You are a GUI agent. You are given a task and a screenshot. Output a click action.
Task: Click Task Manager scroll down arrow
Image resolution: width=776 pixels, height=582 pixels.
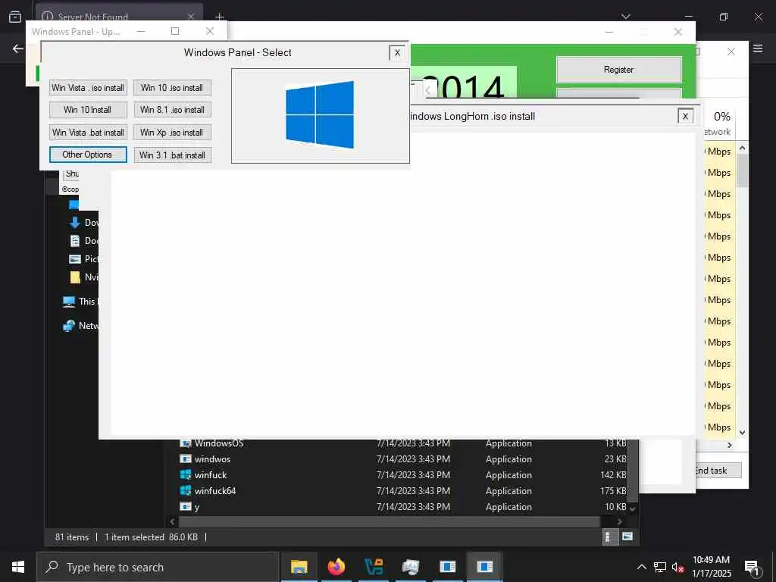[742, 433]
